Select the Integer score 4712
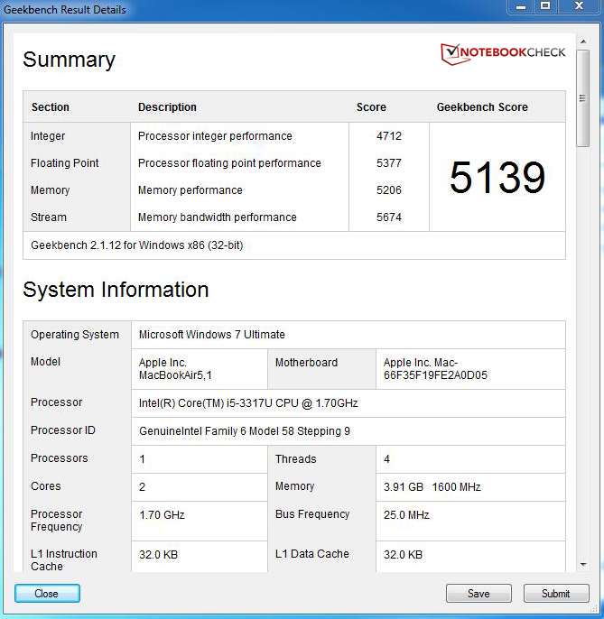 (389, 135)
